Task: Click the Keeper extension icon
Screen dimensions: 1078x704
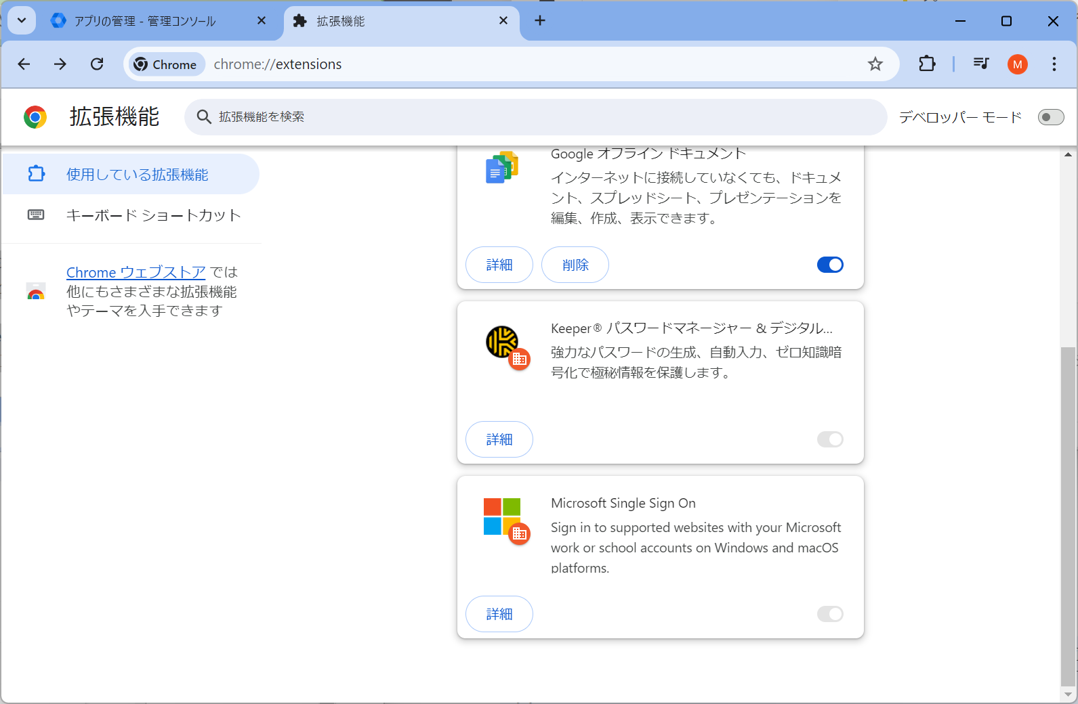Action: coord(502,342)
